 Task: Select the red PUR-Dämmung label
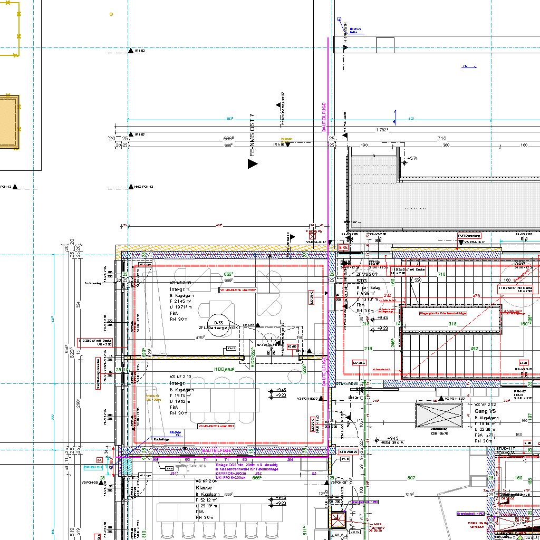(469, 236)
